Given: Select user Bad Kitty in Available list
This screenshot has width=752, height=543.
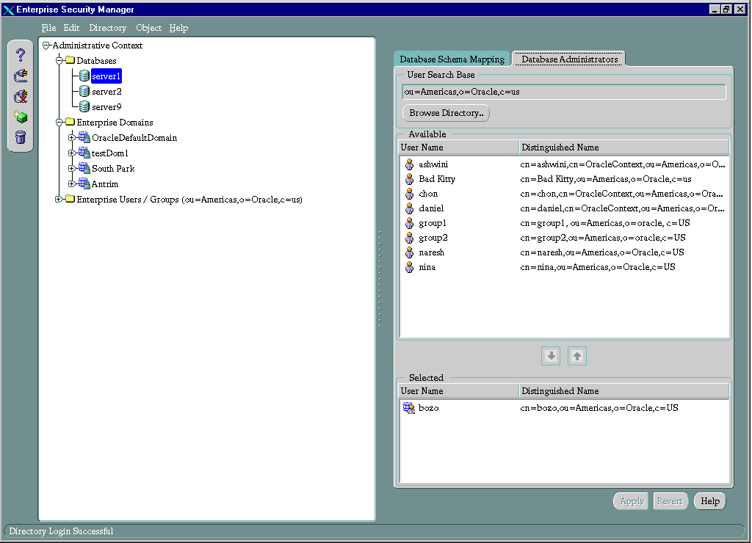Looking at the screenshot, I should 436,179.
